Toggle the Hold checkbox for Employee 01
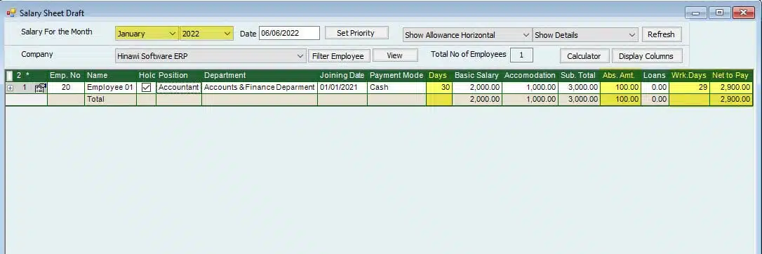The width and height of the screenshot is (762, 254). [x=146, y=88]
